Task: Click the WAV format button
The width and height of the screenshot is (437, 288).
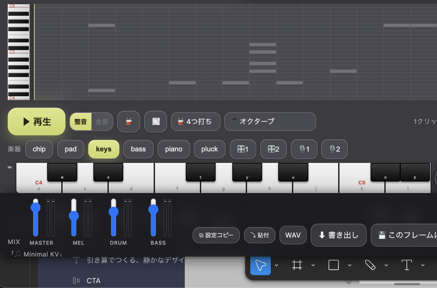Action: tap(293, 235)
